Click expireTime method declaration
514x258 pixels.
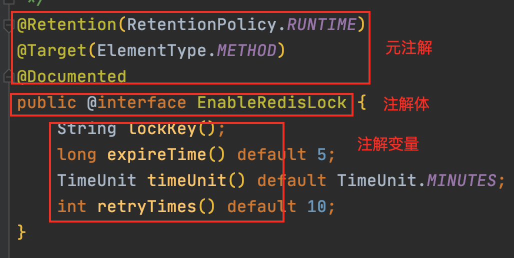156,154
